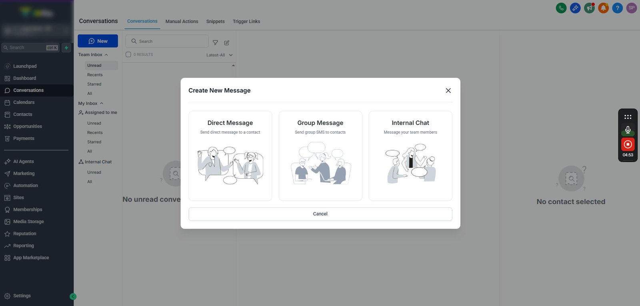Choose the Direct Message card
640x306 pixels.
(x=230, y=156)
